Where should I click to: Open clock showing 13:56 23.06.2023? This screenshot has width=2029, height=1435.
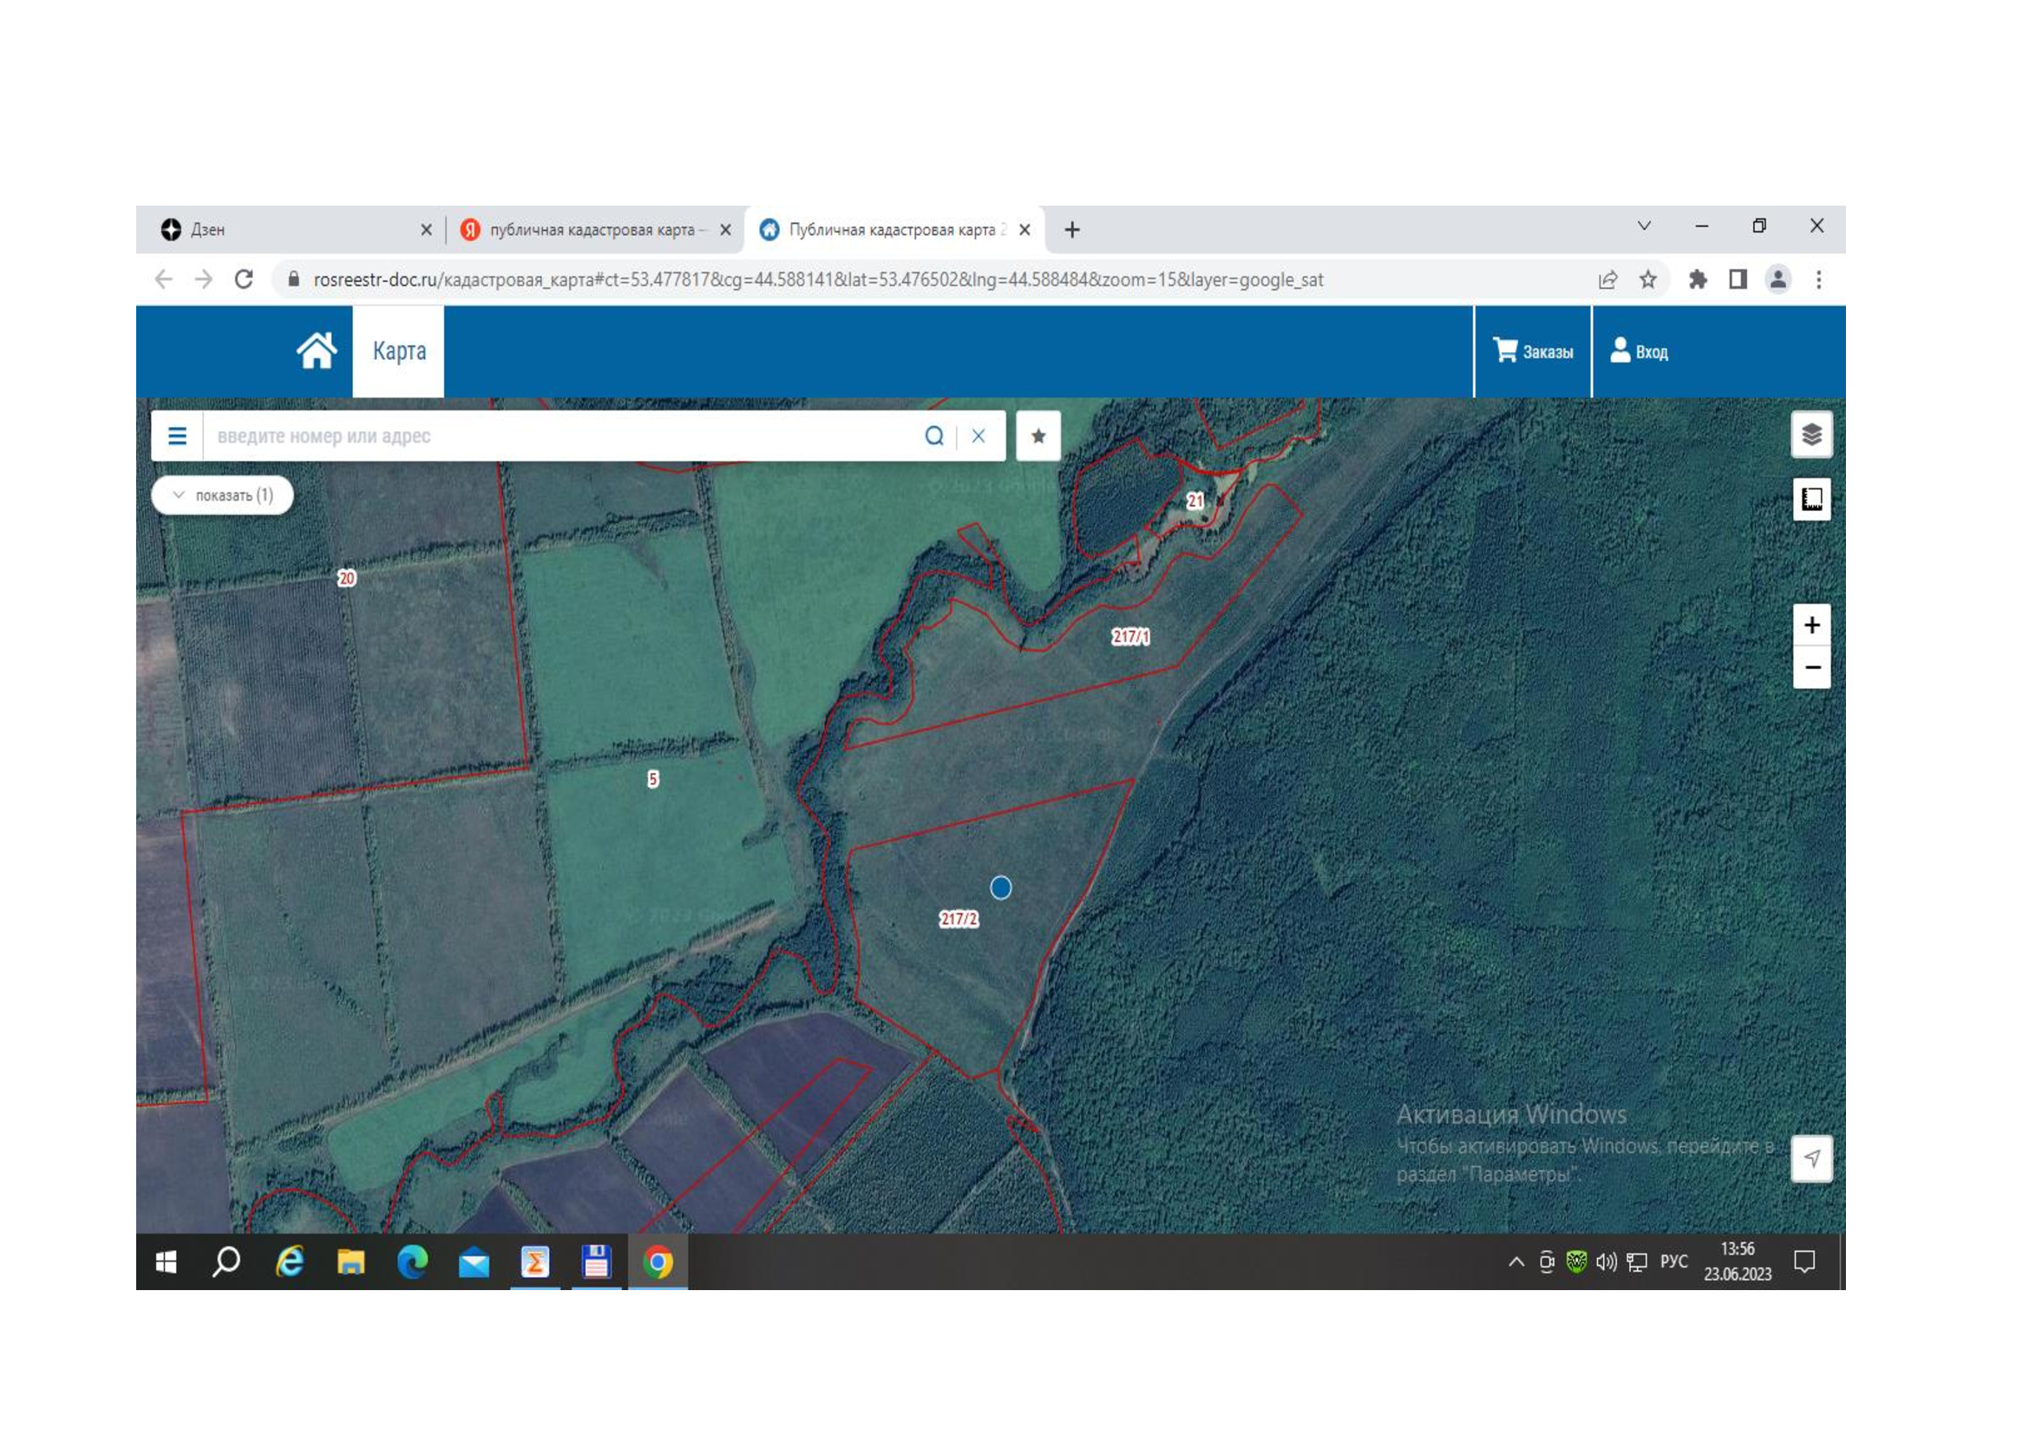[1738, 1261]
